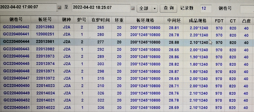
Task: Click furnace time value 326
Action: (x=101, y=93)
